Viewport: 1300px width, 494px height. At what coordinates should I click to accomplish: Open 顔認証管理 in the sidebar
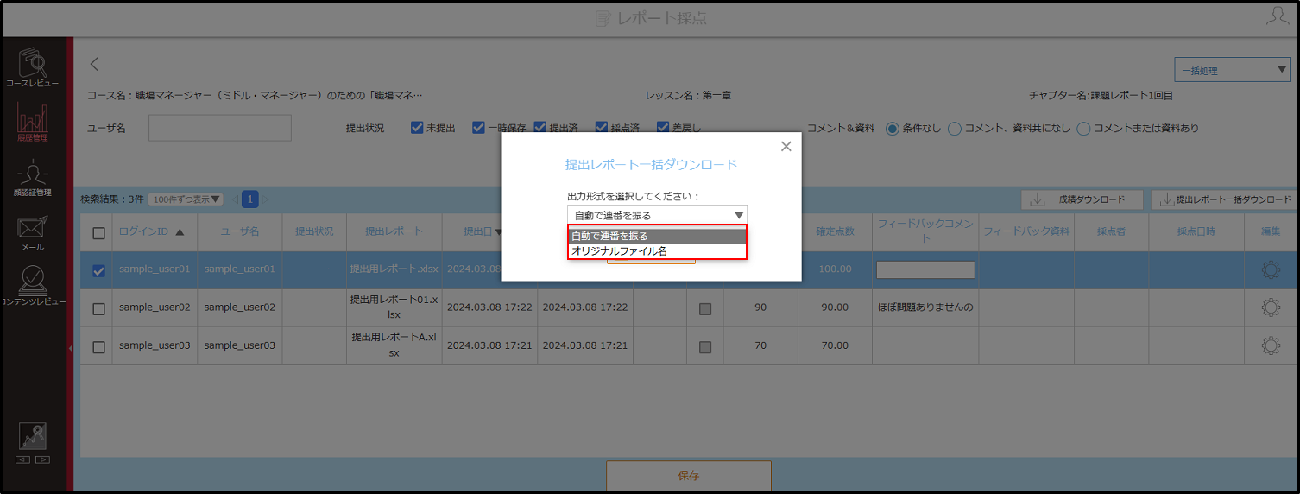point(32,177)
